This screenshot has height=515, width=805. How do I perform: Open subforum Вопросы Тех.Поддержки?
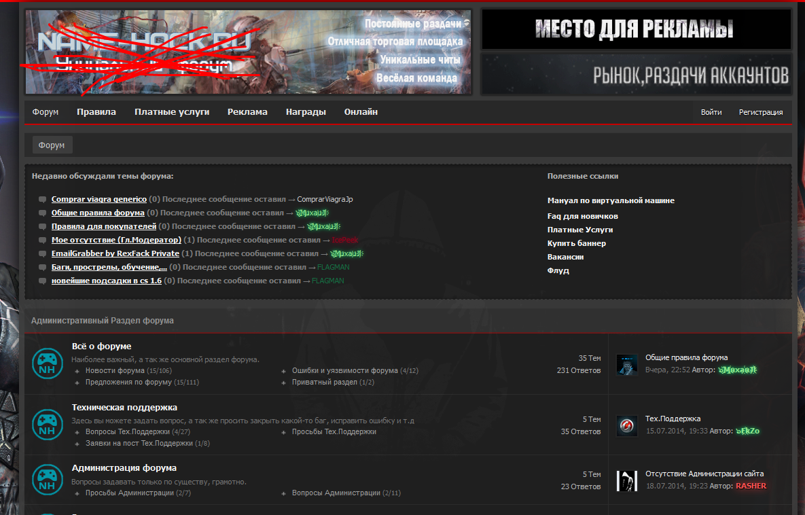127,432
